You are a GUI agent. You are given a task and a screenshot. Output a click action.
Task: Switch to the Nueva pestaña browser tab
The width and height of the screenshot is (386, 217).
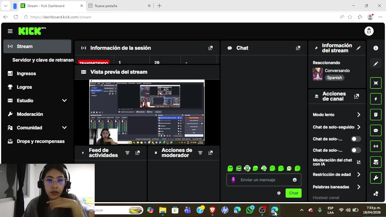tap(120, 6)
